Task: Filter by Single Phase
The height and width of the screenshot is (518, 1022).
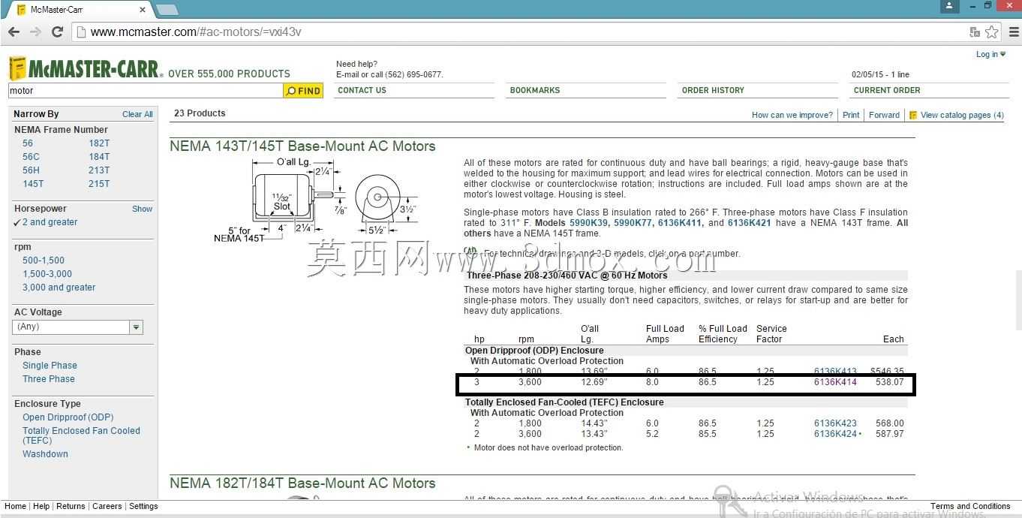Action: 50,366
